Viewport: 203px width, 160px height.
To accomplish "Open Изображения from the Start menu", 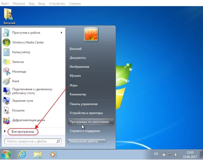I will pos(79,67).
